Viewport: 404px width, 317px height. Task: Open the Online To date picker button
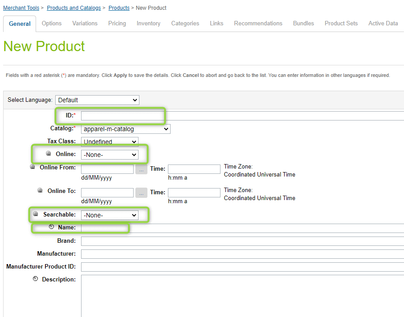pos(141,193)
